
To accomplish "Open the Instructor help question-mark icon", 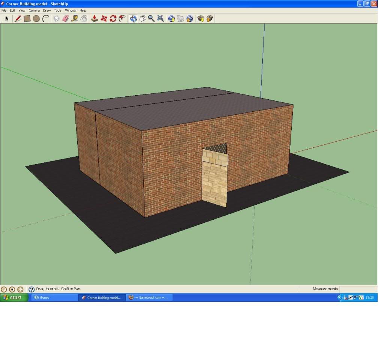I will 32,289.
